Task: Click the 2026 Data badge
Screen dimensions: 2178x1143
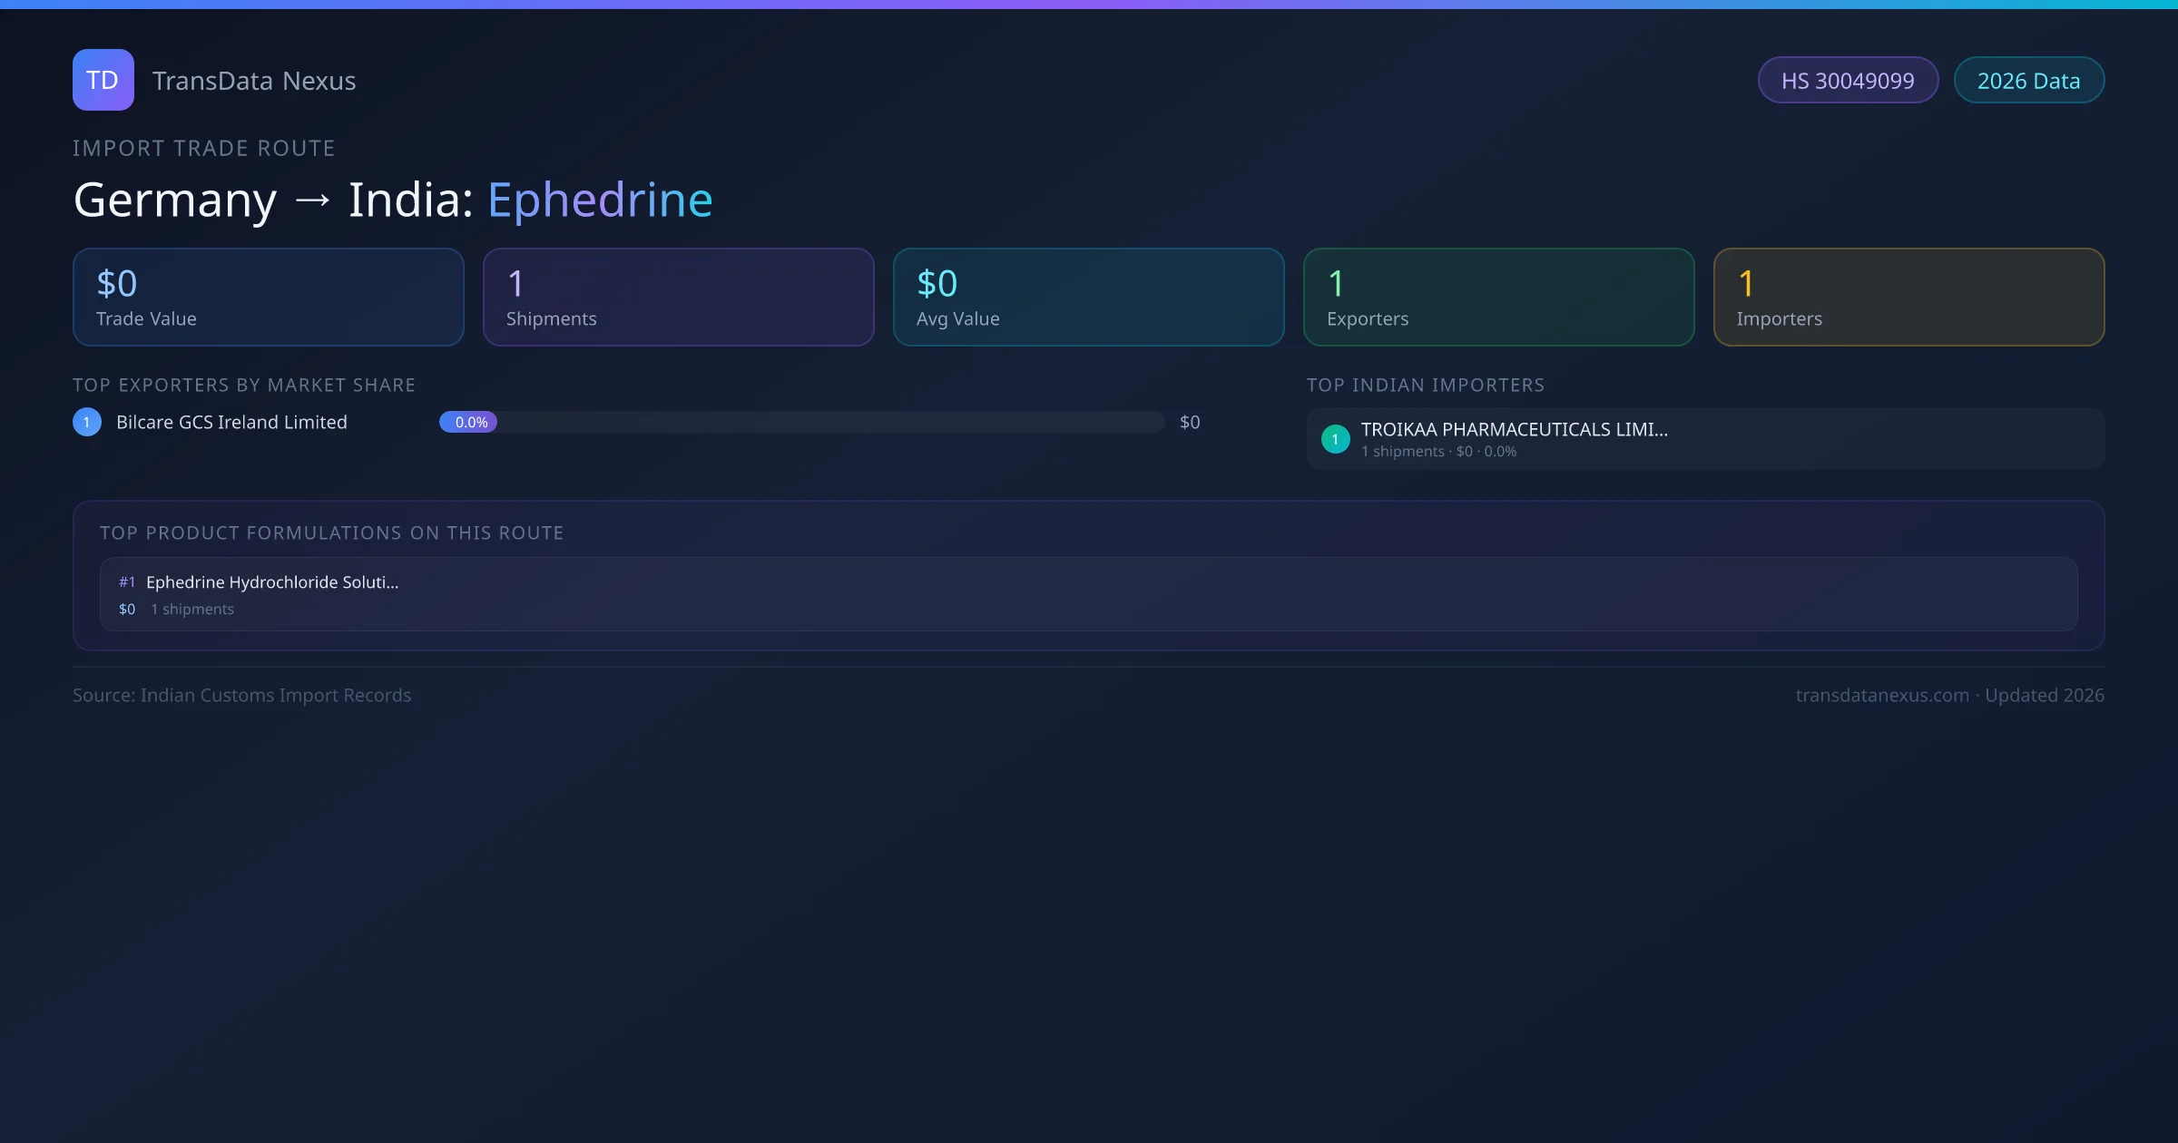Action: click(x=2027, y=81)
